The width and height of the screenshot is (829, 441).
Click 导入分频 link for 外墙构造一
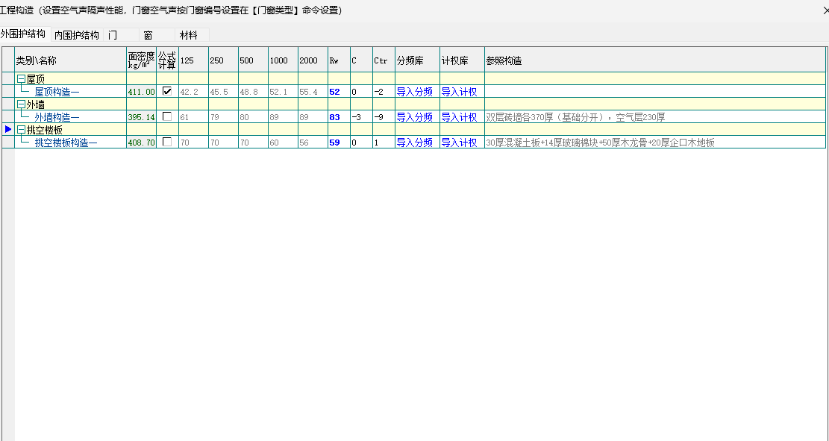coord(414,117)
